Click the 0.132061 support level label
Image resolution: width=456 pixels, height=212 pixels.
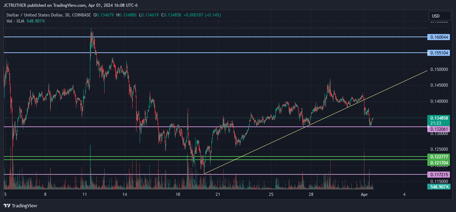[x=440, y=129]
